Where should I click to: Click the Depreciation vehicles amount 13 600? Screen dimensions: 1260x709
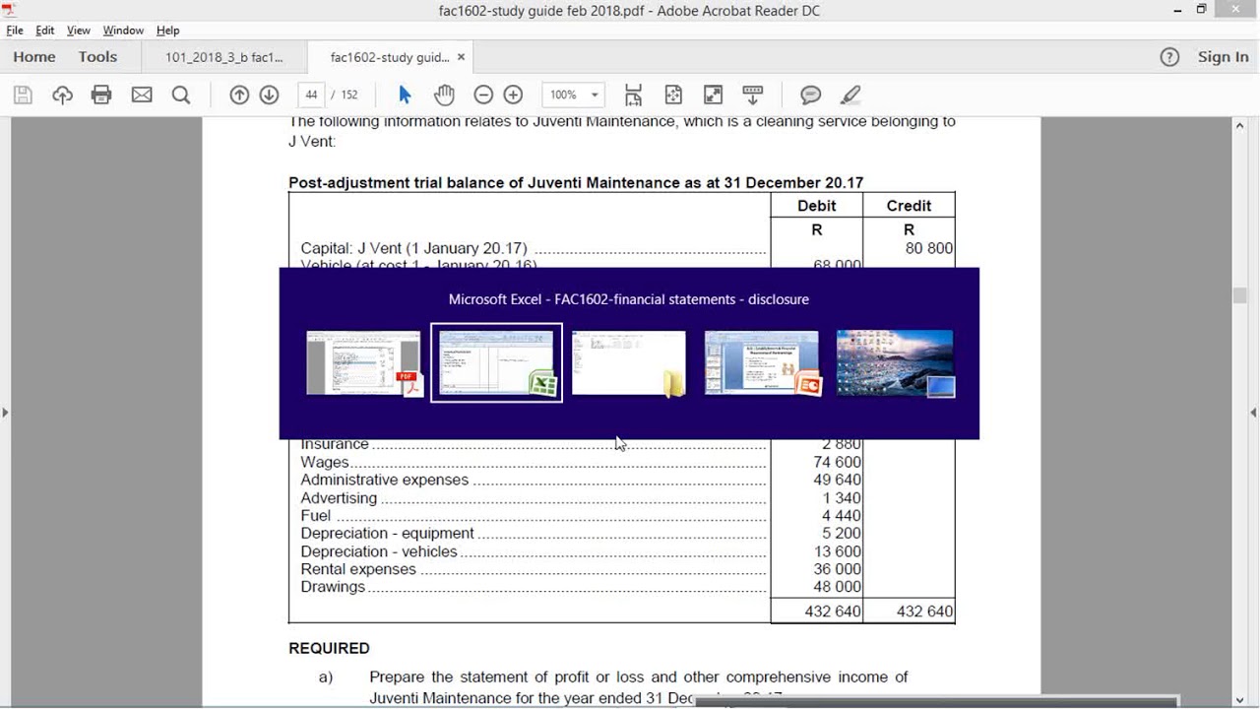click(838, 551)
